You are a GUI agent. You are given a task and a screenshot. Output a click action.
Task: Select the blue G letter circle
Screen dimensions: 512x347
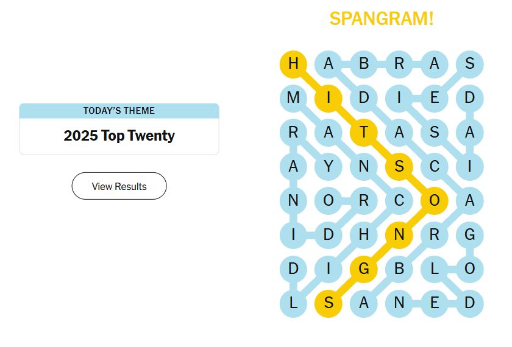pyautogui.click(x=469, y=235)
